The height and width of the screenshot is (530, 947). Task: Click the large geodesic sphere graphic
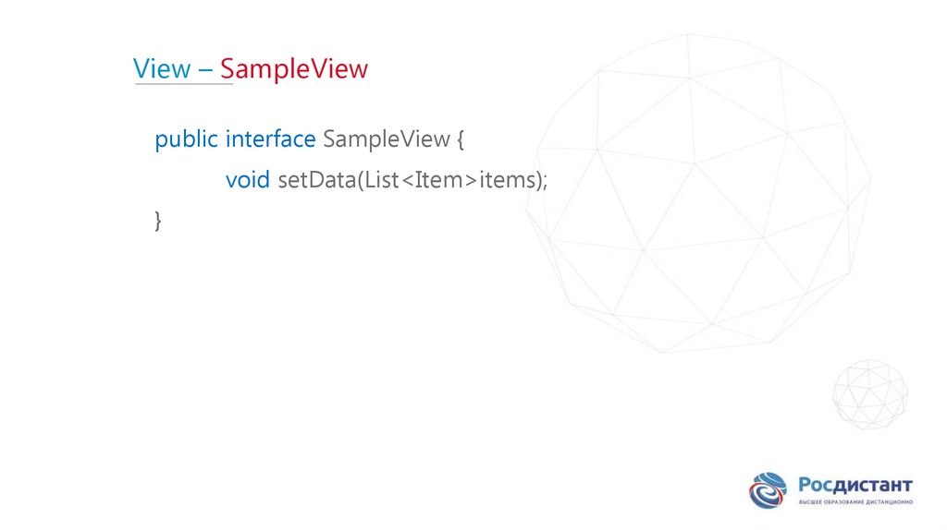[x=698, y=194]
